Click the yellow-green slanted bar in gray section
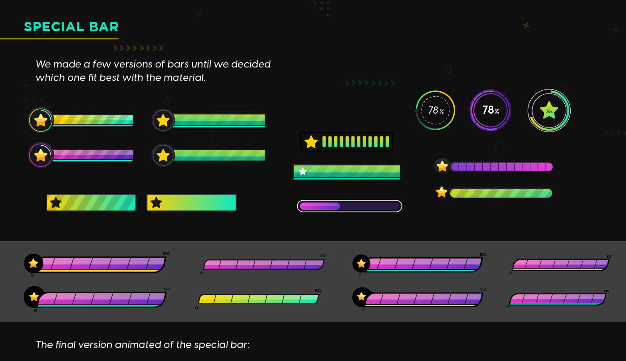The height and width of the screenshot is (361, 626). (258, 299)
